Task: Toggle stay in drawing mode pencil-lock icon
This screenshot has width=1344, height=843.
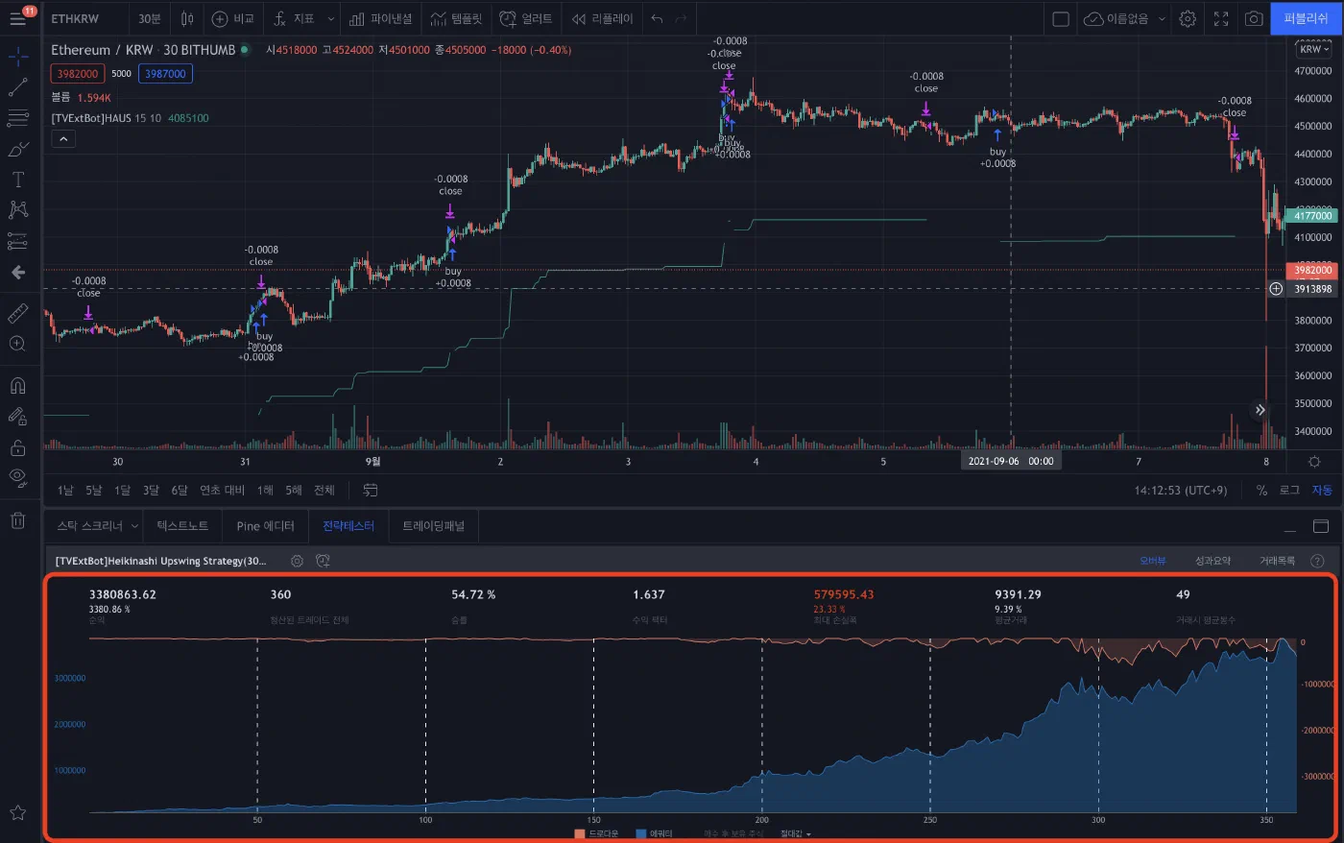Action: [17, 417]
